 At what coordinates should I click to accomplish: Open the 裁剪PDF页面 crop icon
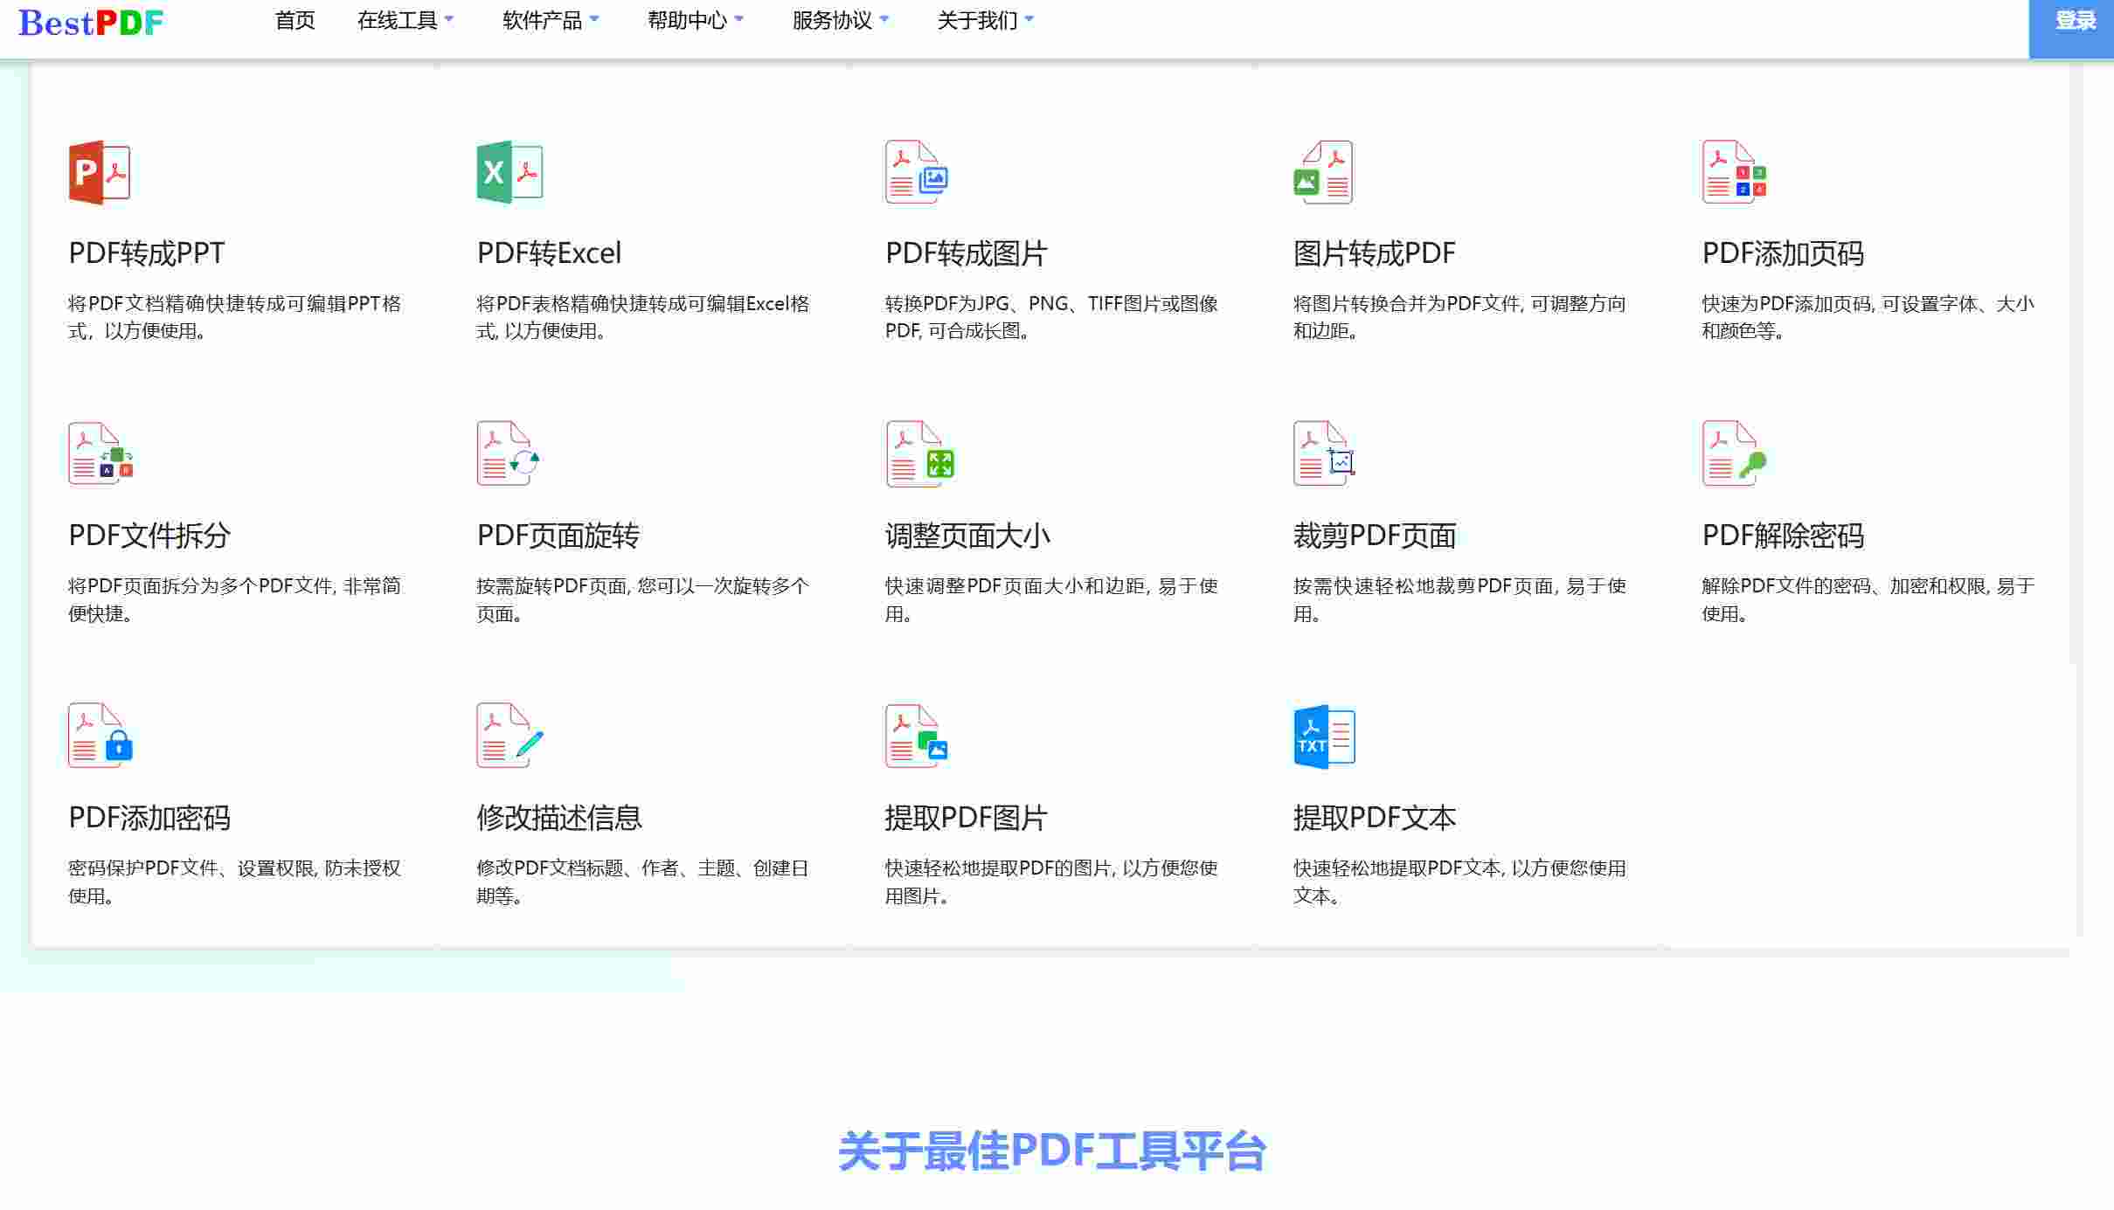(1323, 455)
